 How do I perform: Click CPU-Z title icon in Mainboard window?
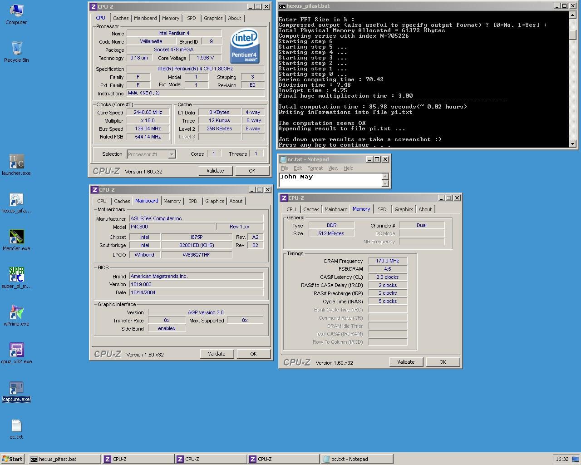95,190
